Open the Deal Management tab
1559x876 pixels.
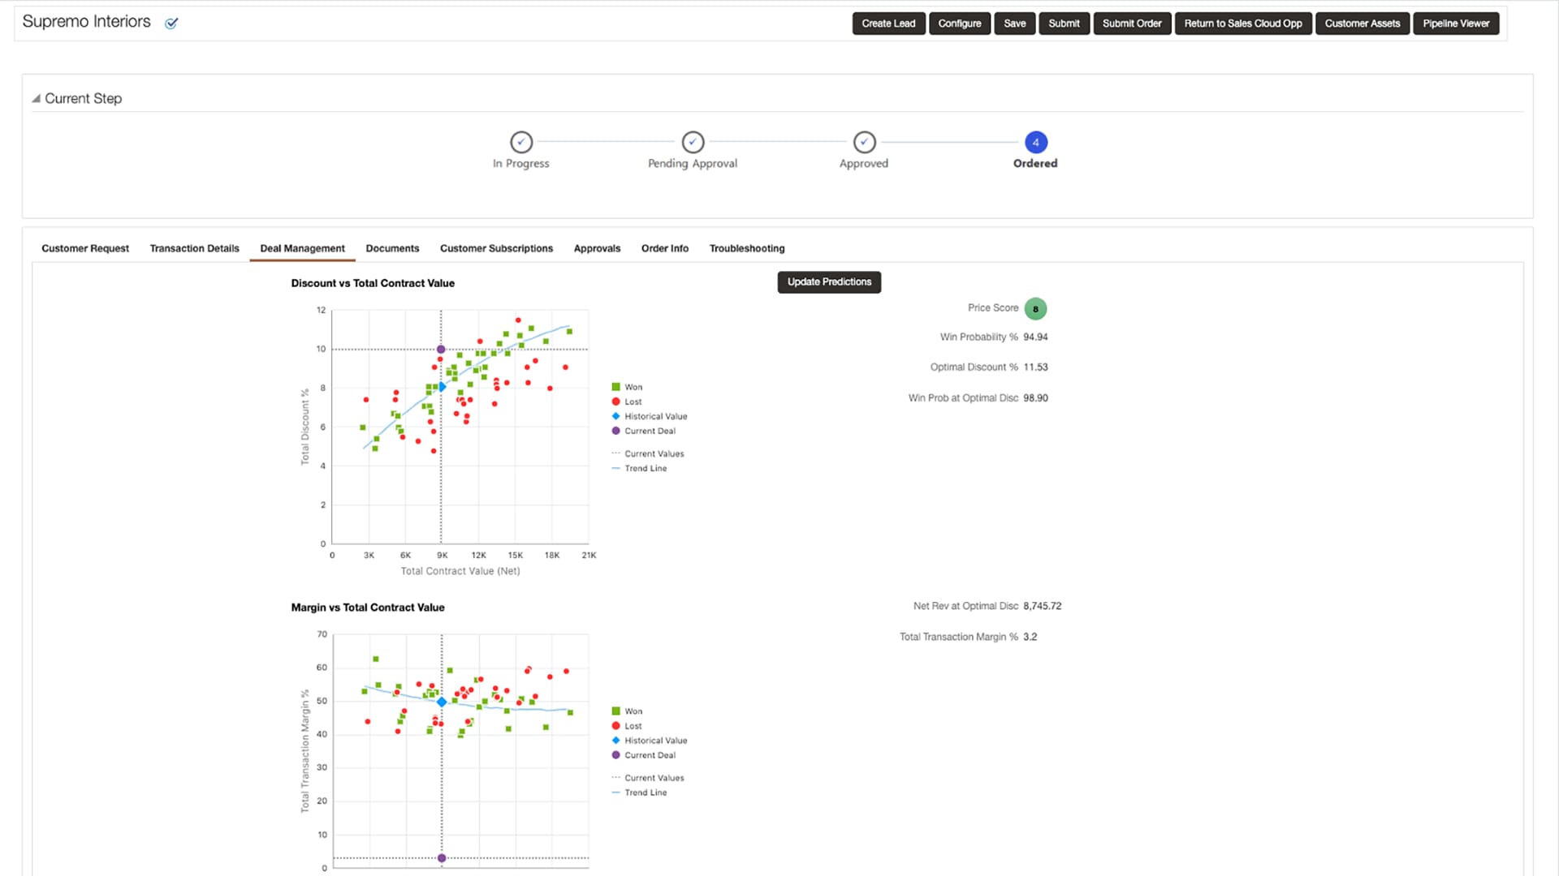302,248
